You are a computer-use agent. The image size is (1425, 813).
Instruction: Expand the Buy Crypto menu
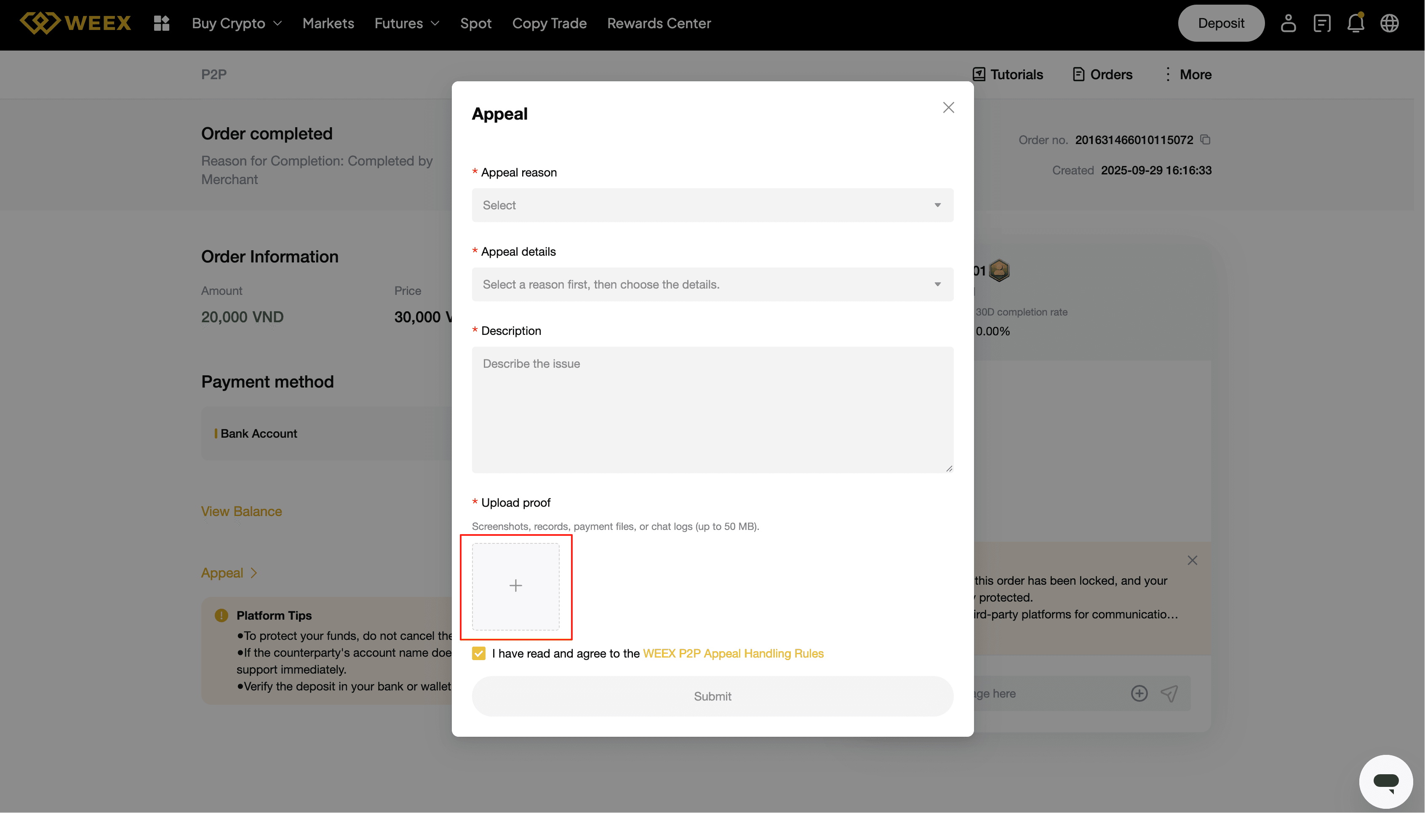click(x=237, y=23)
